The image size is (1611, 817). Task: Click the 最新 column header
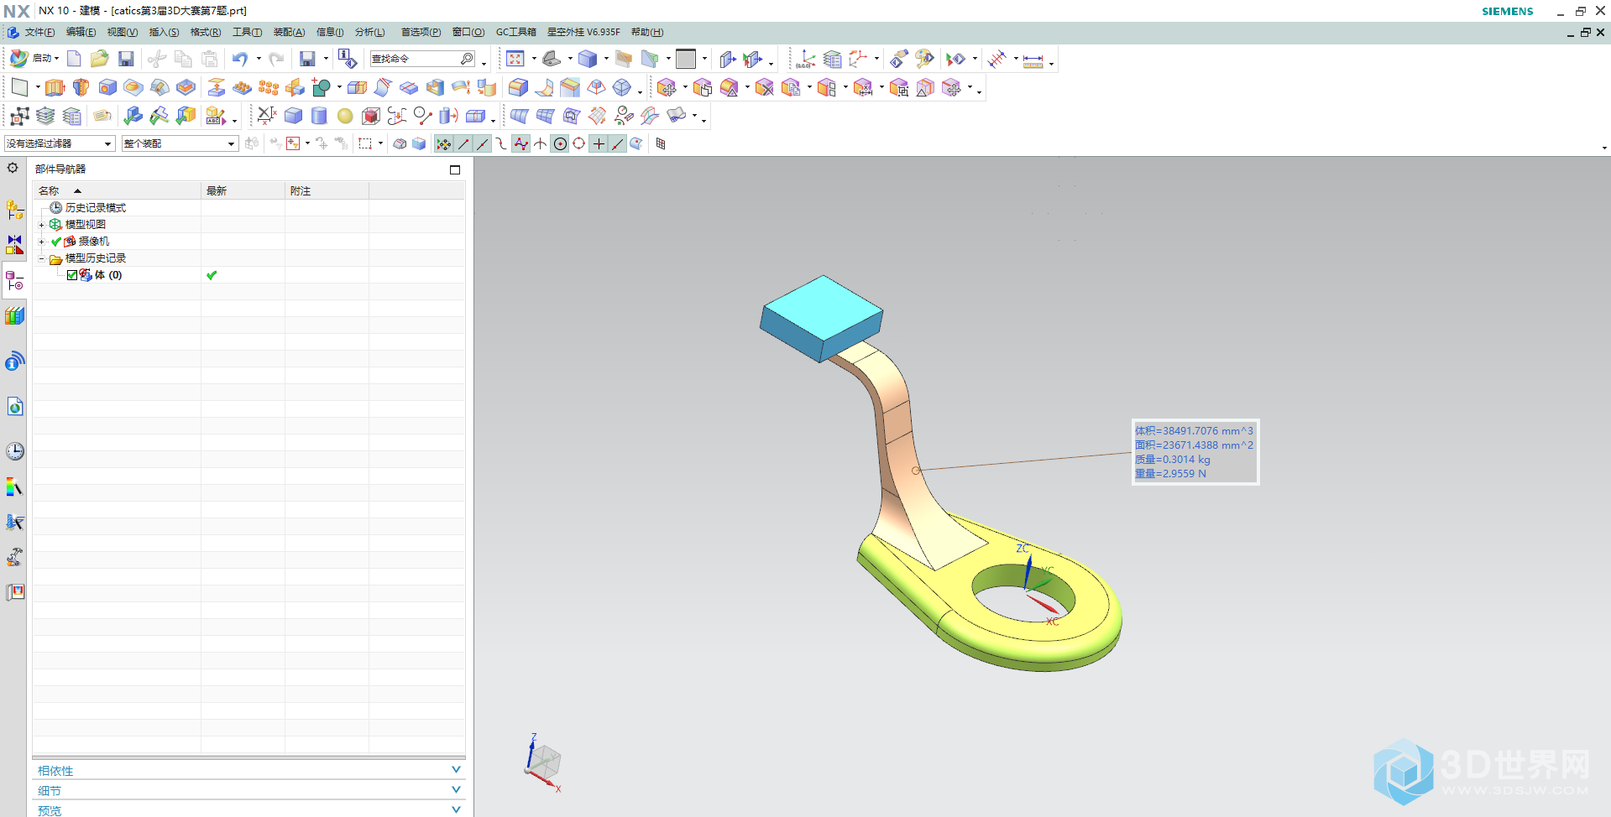click(x=243, y=191)
